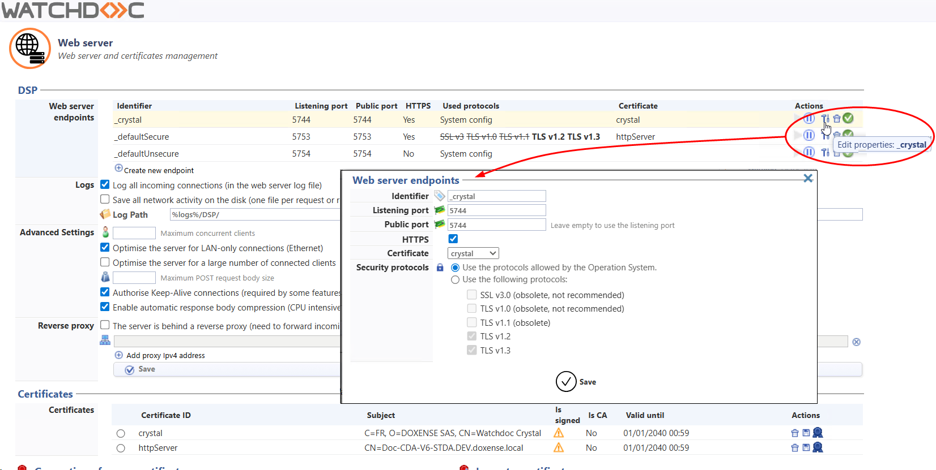Clear the reverse proxy address field
Screen dimensions: 936x470
pyautogui.click(x=857, y=342)
